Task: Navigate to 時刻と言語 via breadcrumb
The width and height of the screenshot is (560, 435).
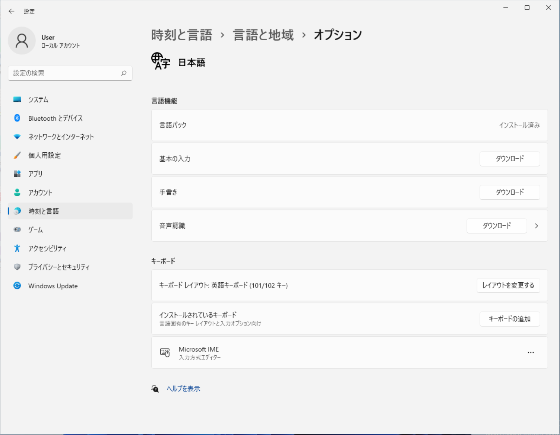Action: pyautogui.click(x=181, y=35)
